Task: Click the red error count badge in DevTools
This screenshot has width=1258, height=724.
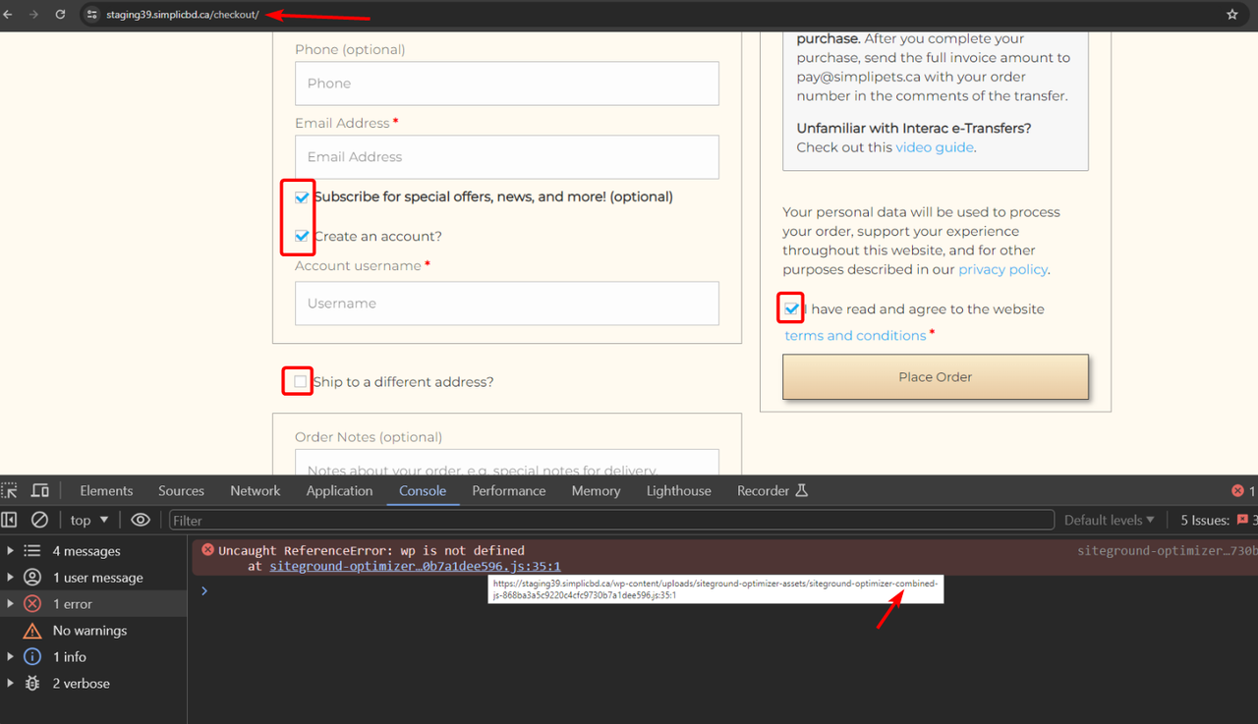Action: (x=1243, y=490)
